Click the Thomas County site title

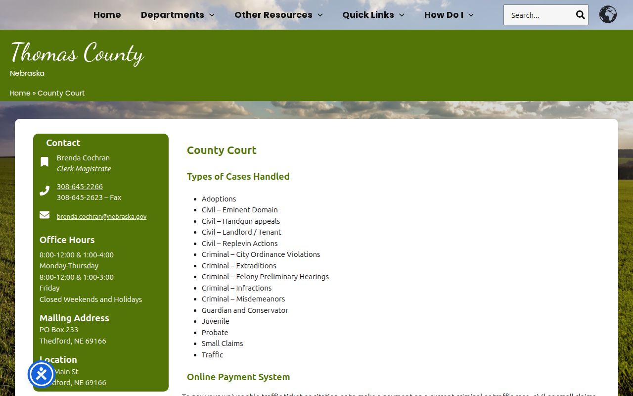click(77, 53)
